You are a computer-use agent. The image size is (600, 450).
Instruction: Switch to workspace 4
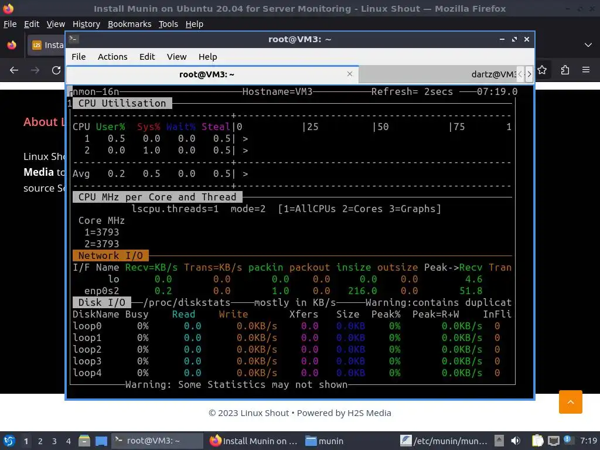coord(69,441)
